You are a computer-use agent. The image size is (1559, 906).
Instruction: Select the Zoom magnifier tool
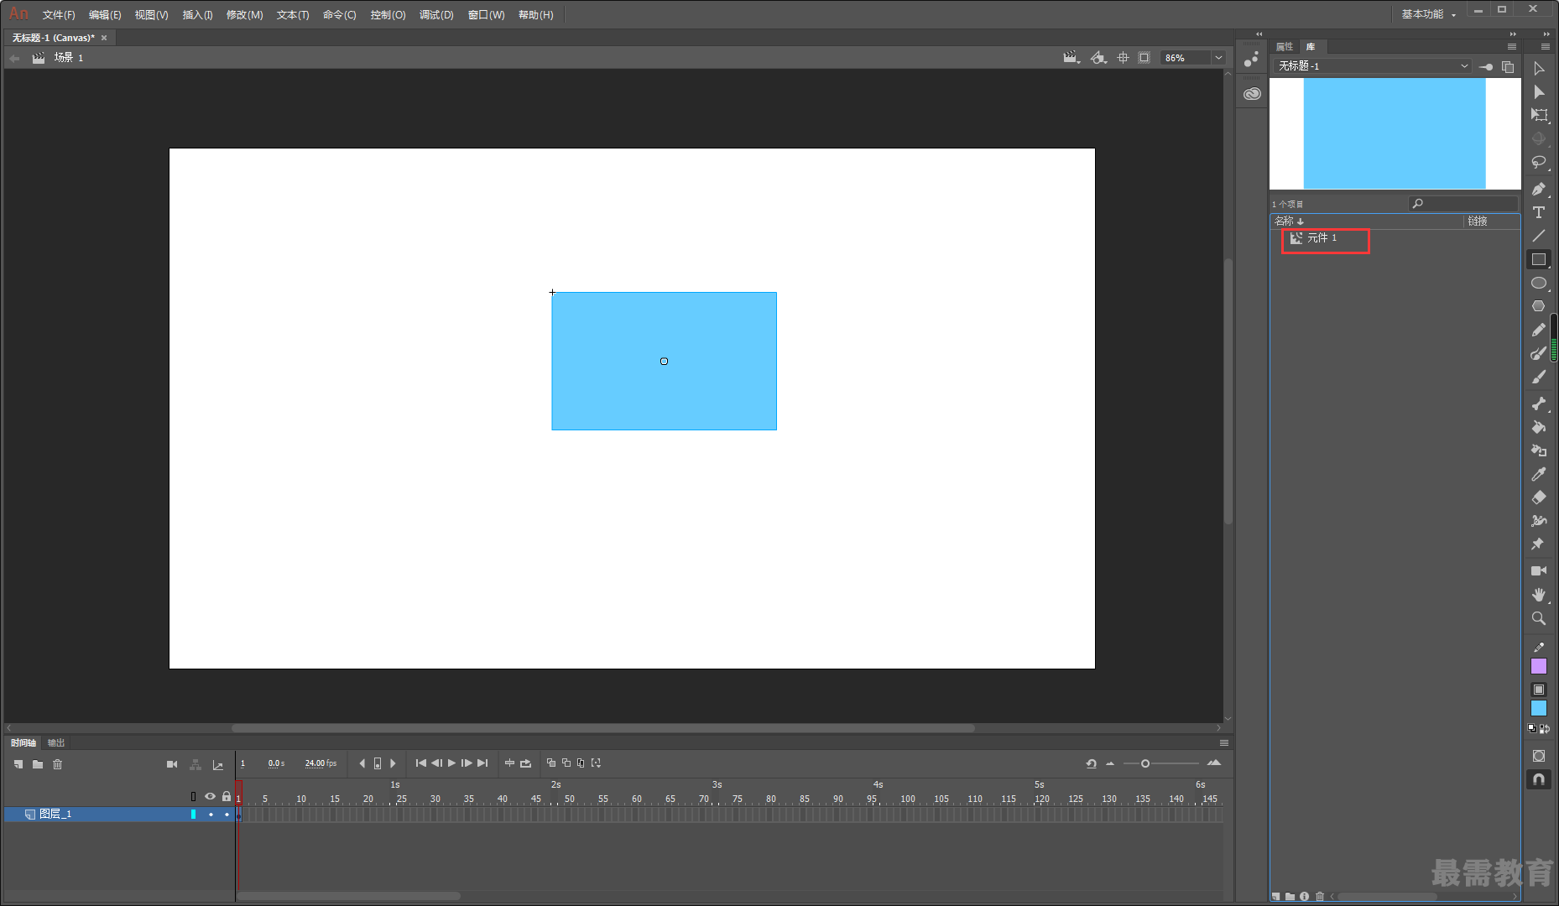tap(1539, 618)
